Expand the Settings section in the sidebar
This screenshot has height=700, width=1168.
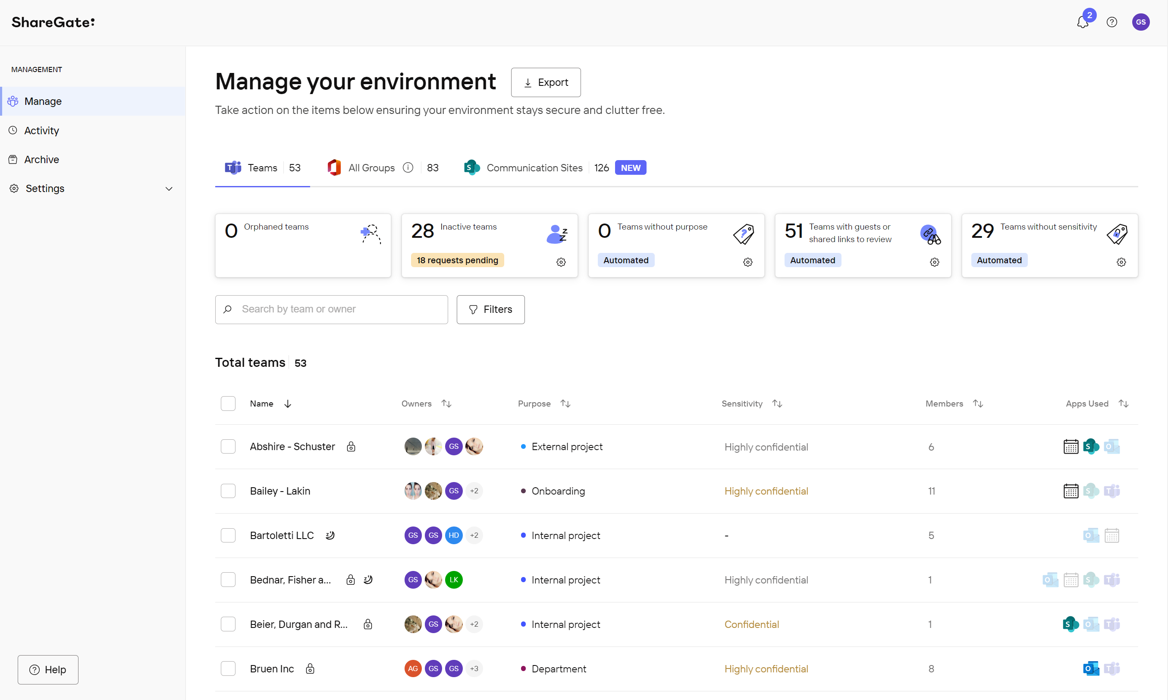(x=169, y=188)
